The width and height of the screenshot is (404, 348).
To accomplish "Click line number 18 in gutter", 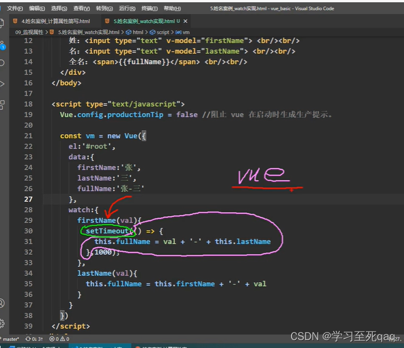I will click(x=28, y=104).
